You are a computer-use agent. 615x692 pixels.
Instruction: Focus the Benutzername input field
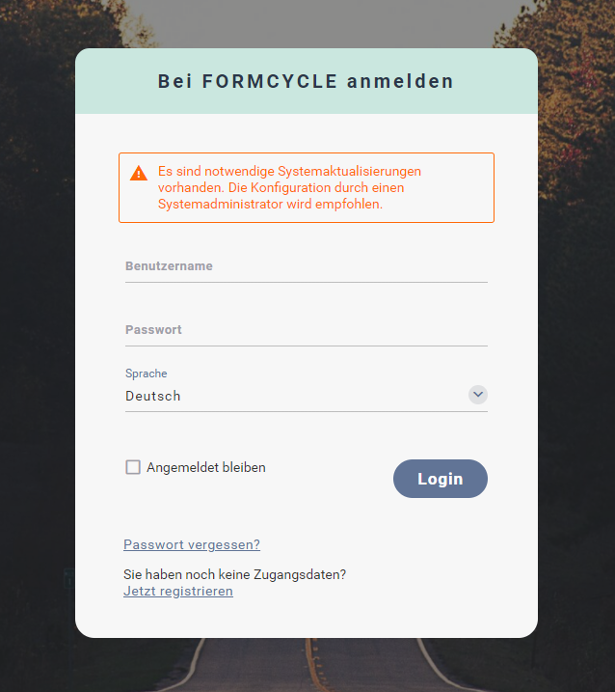pos(307,266)
